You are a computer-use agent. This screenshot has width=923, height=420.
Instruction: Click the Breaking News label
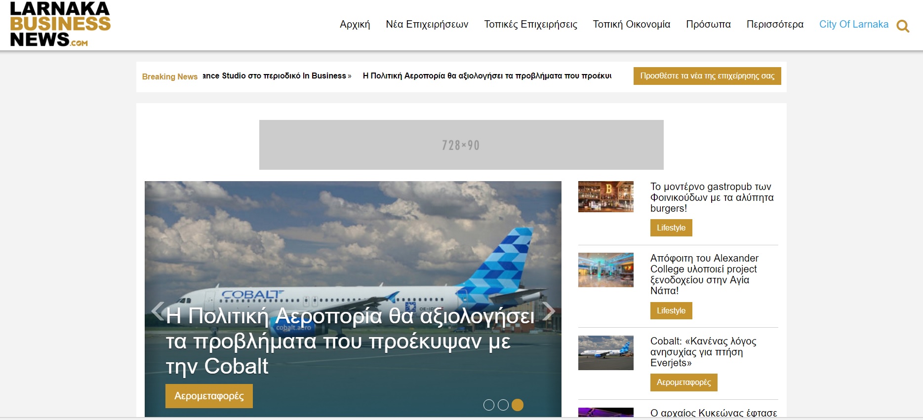[x=170, y=76]
